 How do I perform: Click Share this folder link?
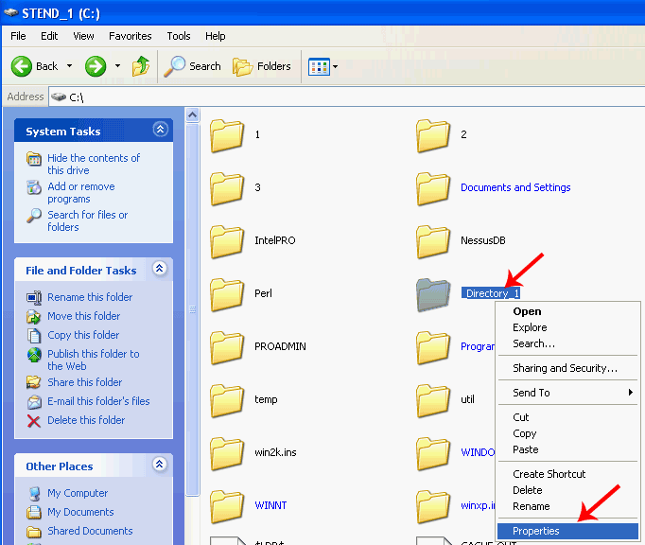tap(85, 382)
